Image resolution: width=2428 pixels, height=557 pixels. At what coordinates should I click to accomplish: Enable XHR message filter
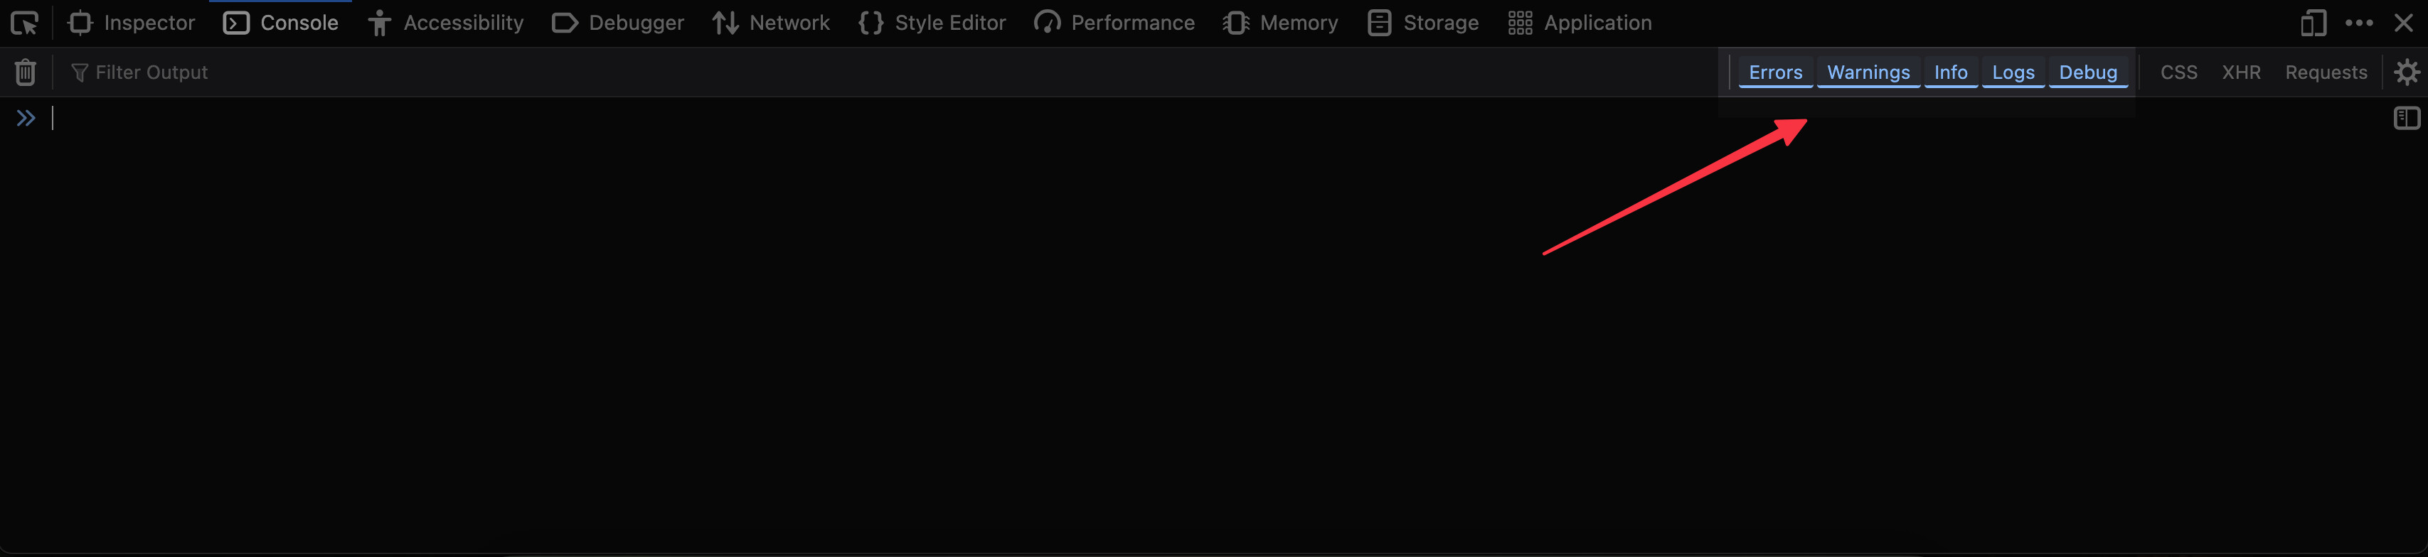pyautogui.click(x=2240, y=72)
